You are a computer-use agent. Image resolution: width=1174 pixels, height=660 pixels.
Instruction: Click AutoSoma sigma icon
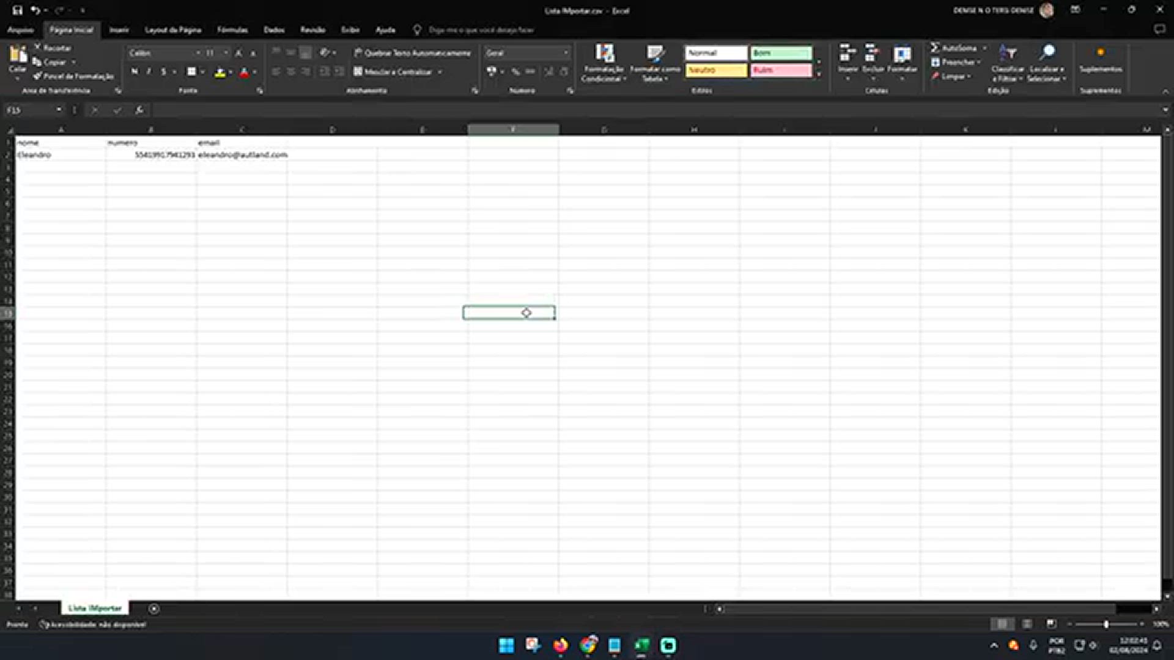coord(935,48)
